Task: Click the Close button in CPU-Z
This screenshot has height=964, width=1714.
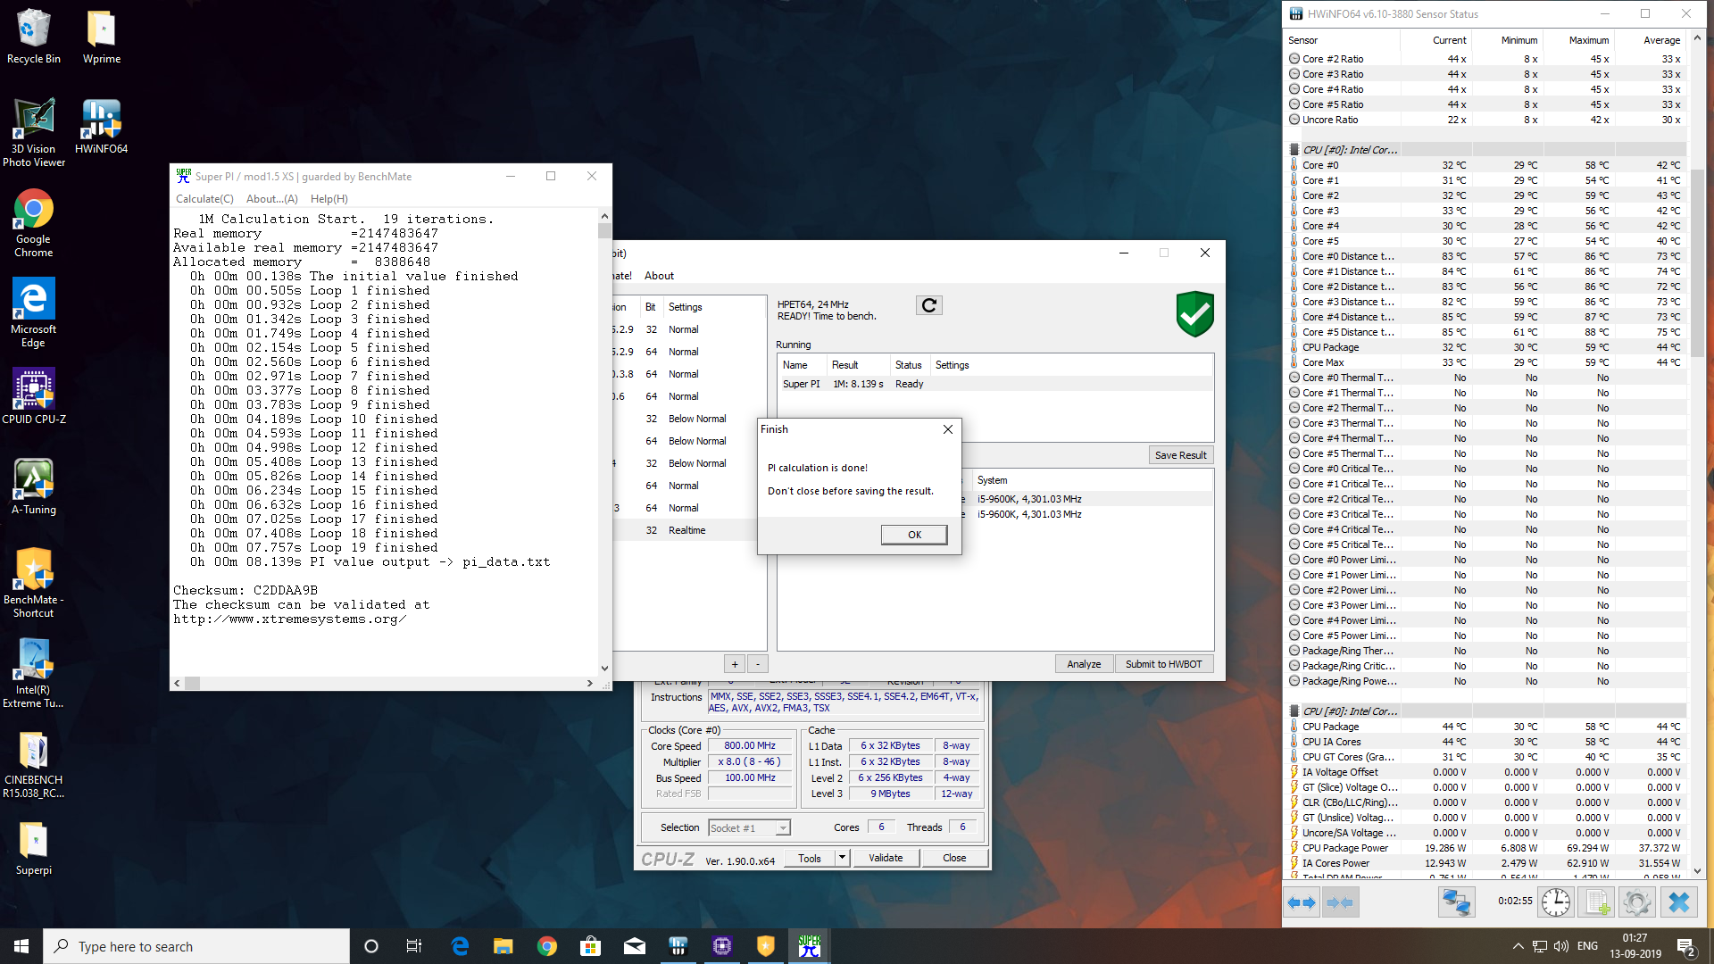Action: (954, 858)
